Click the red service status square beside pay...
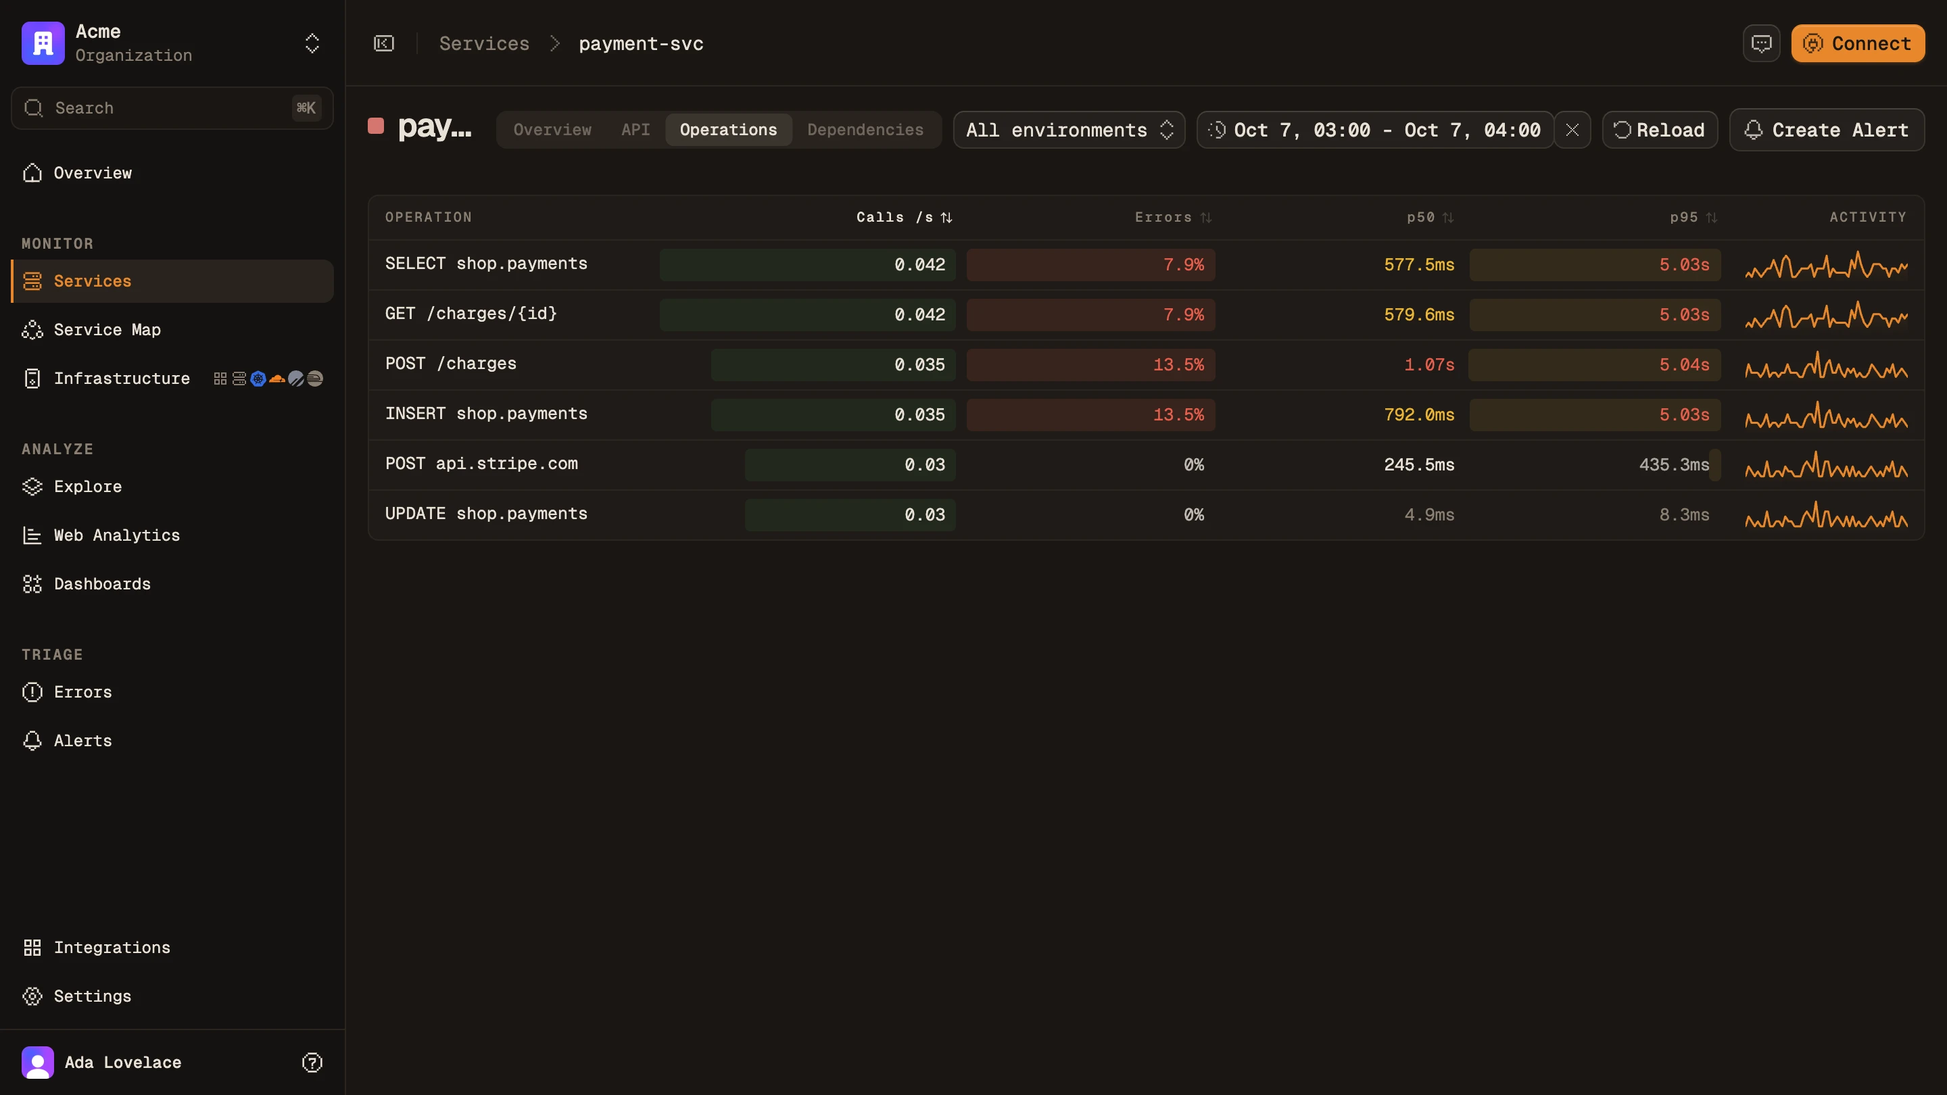1947x1095 pixels. click(376, 126)
